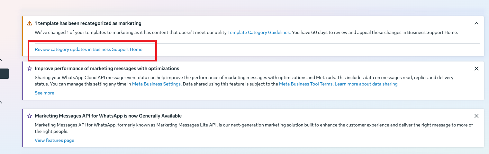Open the Template Category Guidelines link
This screenshot has width=489, height=154.
pyautogui.click(x=259, y=32)
